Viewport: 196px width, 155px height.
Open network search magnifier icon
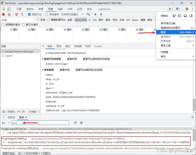pyautogui.click(x=22, y=14)
